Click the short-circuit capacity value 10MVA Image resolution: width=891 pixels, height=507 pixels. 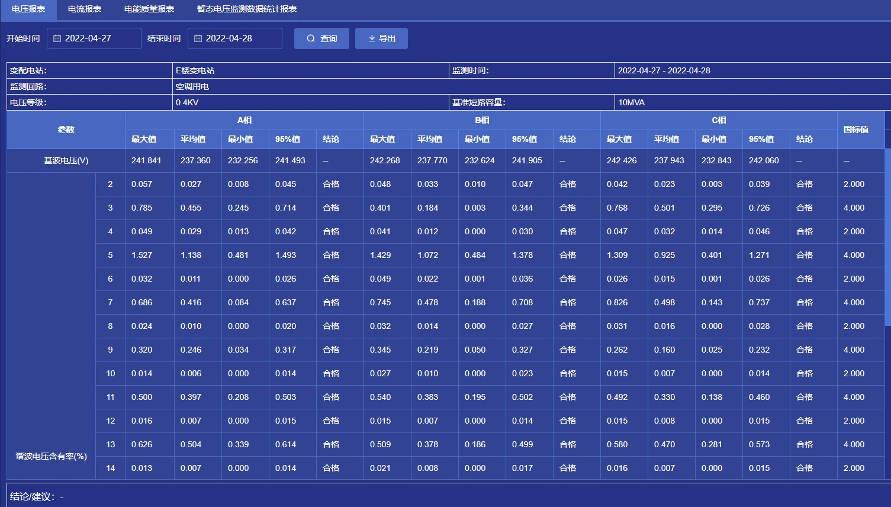tap(631, 102)
